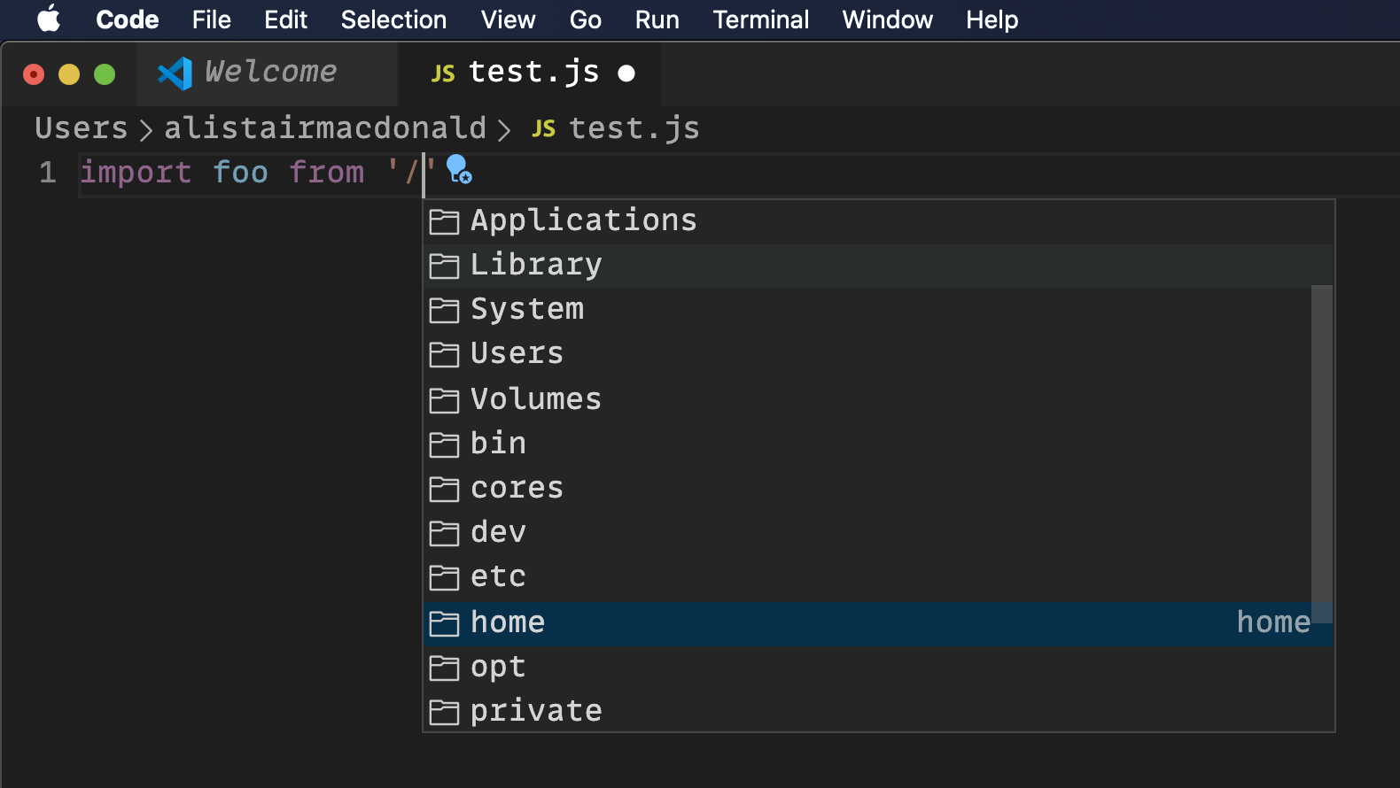1400x788 pixels.
Task: Open the View menu
Action: point(508,19)
